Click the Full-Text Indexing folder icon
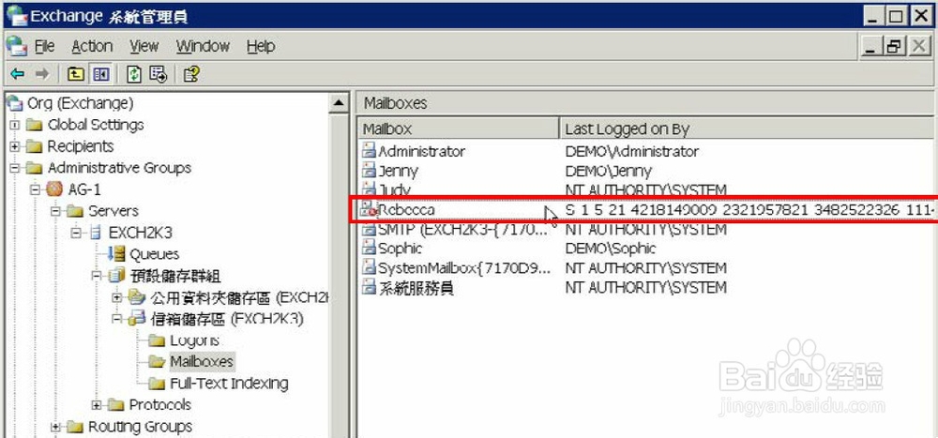Image resolution: width=938 pixels, height=438 pixels. point(157,383)
